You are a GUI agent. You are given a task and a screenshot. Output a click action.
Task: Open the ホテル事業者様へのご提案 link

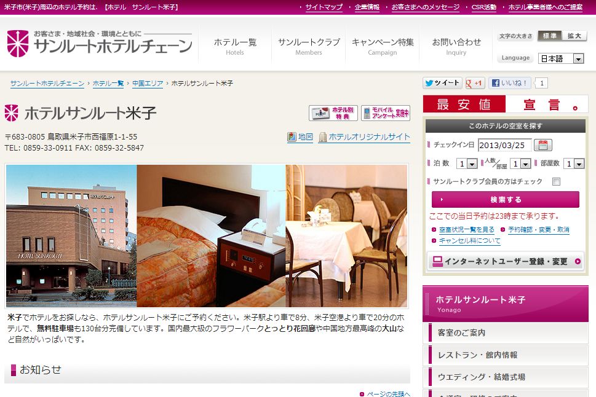click(x=545, y=7)
